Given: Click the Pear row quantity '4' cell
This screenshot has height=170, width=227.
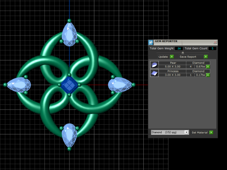Looking at the screenshot, I should pos(191,67).
